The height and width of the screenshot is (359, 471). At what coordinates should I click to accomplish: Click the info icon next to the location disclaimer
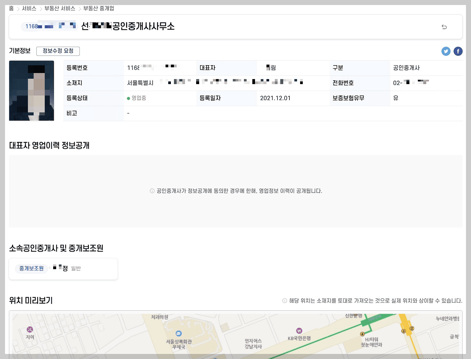coord(285,300)
